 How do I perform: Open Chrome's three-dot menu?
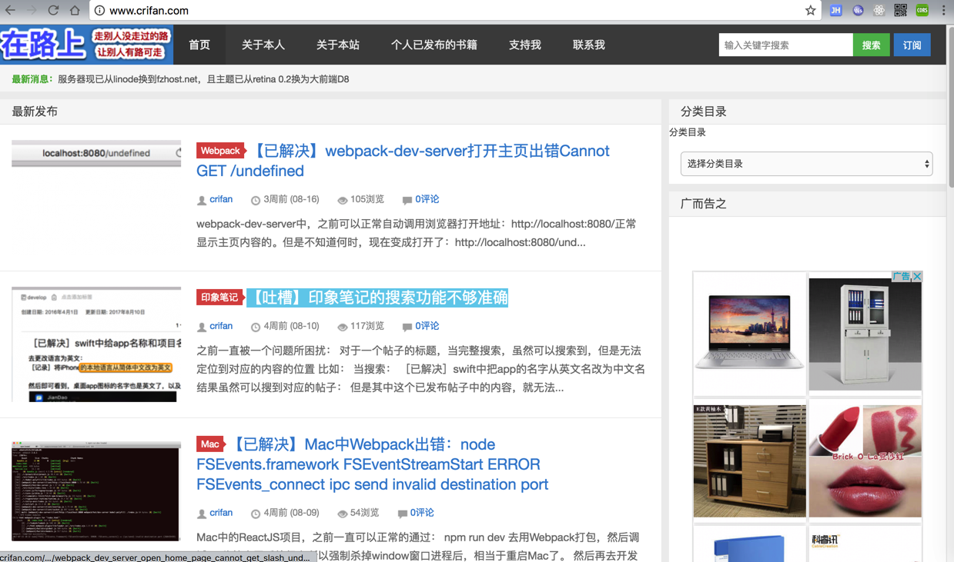[943, 11]
